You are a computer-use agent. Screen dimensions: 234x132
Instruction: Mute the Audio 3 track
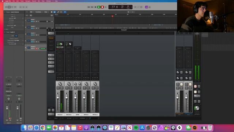pos(32,35)
